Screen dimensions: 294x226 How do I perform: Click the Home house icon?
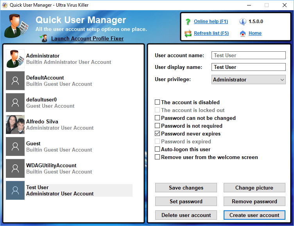[x=243, y=33]
